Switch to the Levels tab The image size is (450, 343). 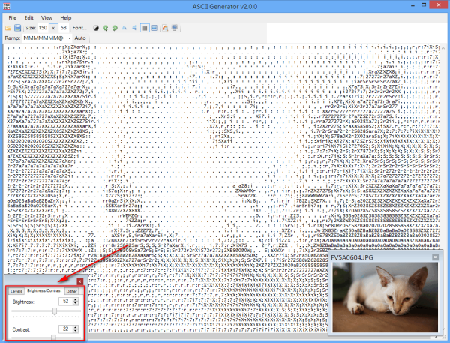(x=16, y=291)
